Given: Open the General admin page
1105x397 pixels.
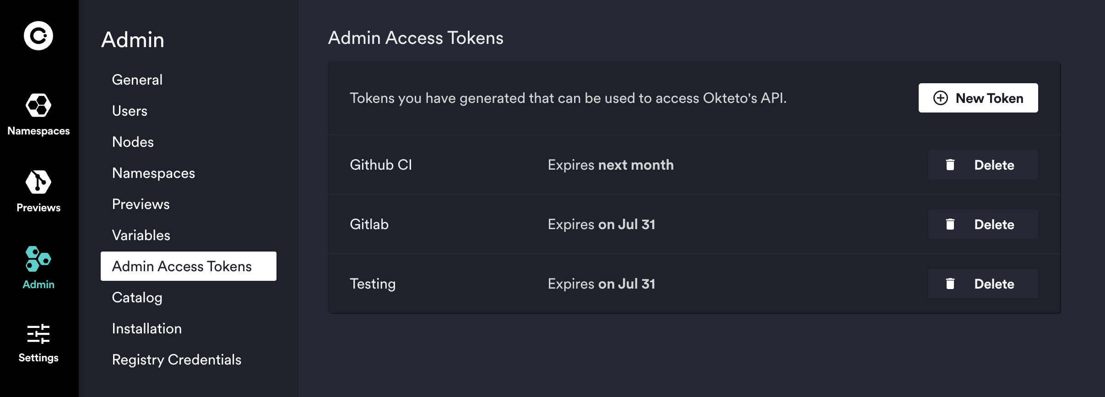Looking at the screenshot, I should pos(137,80).
